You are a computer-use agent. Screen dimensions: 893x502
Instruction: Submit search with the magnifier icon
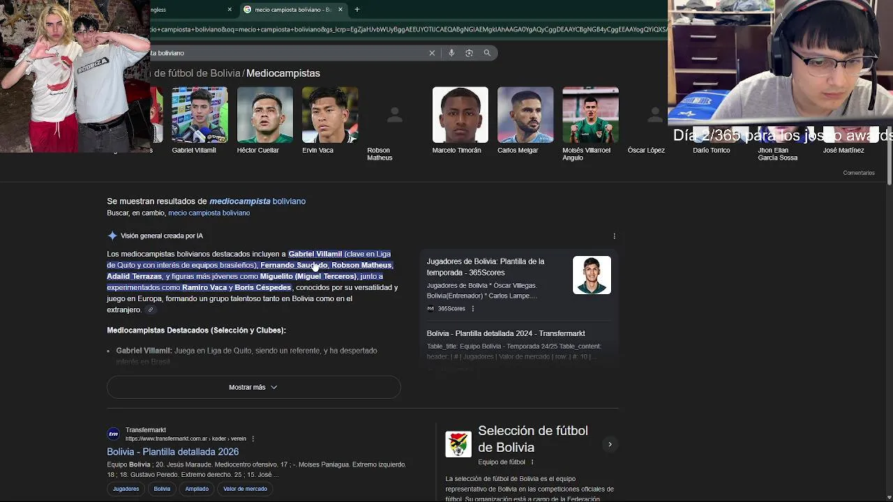point(487,53)
